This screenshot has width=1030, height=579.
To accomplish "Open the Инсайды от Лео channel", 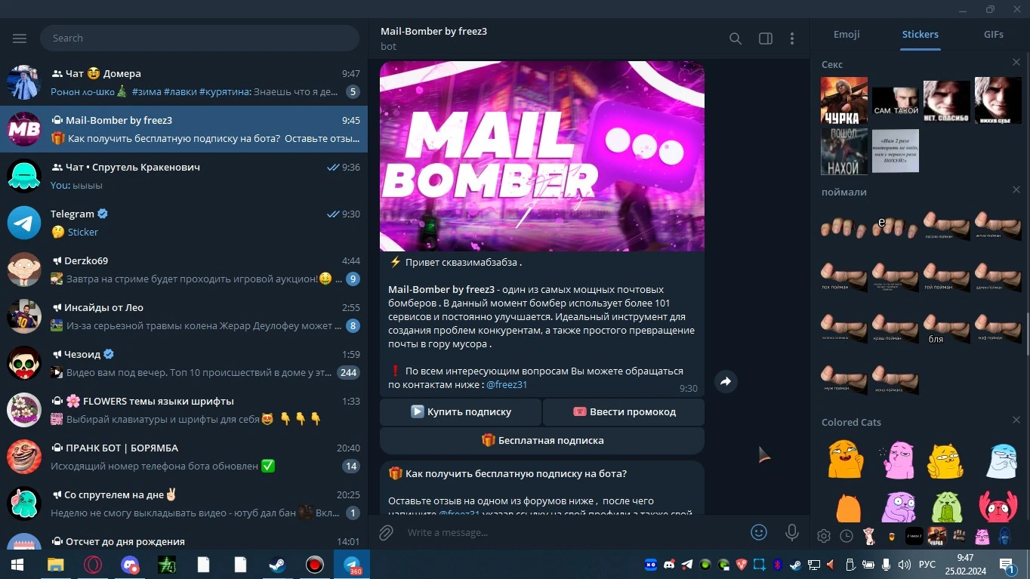I will pyautogui.click(x=183, y=316).
